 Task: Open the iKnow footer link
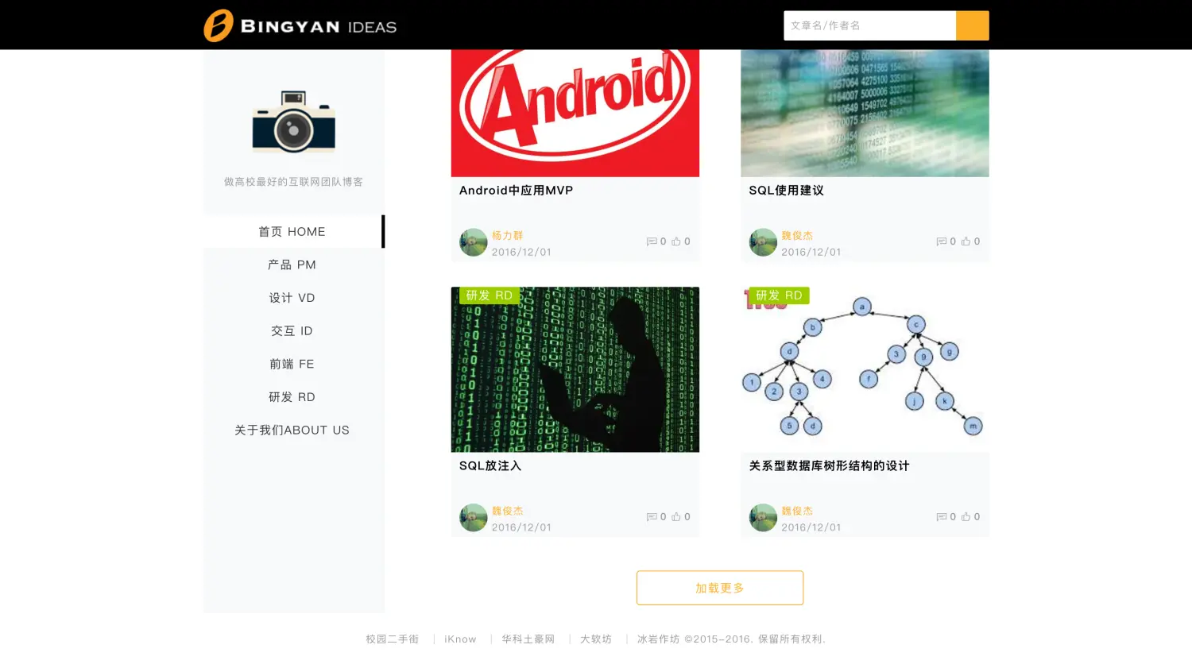[460, 639]
